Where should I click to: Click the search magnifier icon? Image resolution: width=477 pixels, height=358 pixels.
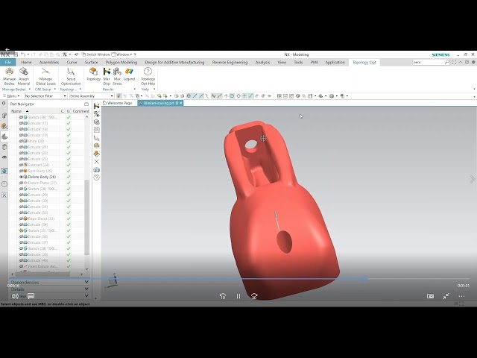[x=446, y=62]
